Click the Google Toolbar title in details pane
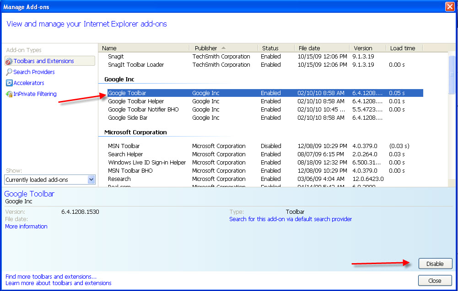Viewport: 458px width, 291px height. 29,194
